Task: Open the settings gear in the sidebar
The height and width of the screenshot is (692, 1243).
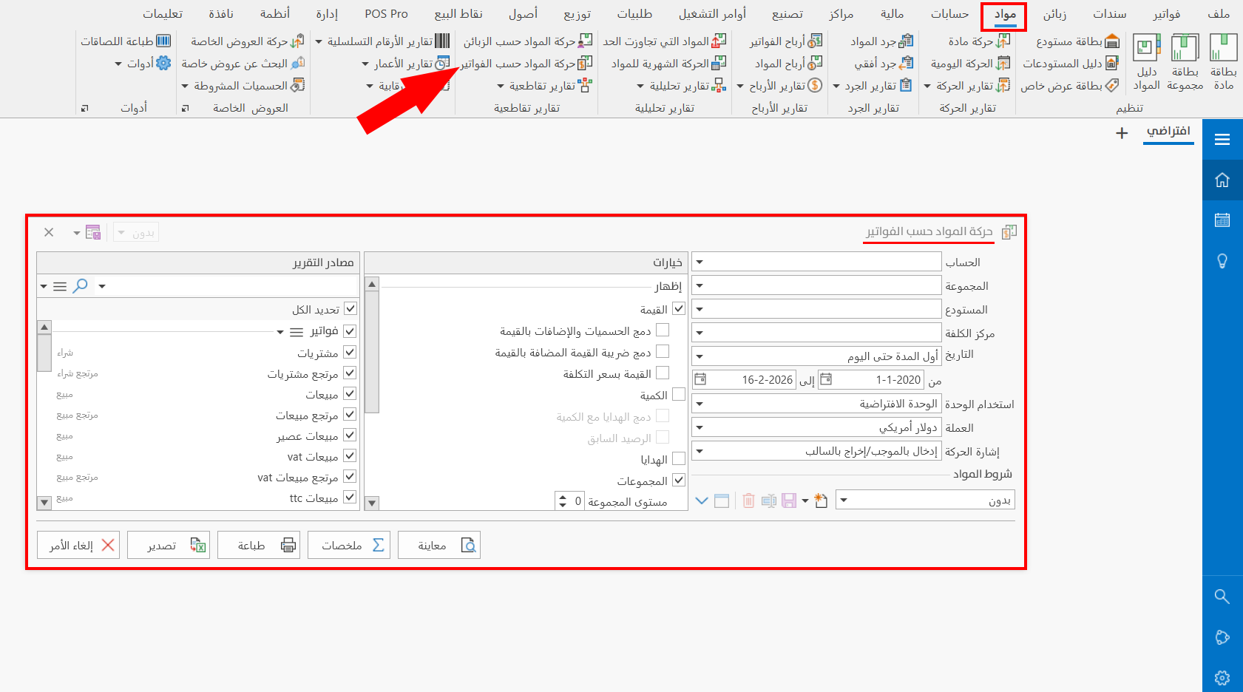Action: 1222,677
